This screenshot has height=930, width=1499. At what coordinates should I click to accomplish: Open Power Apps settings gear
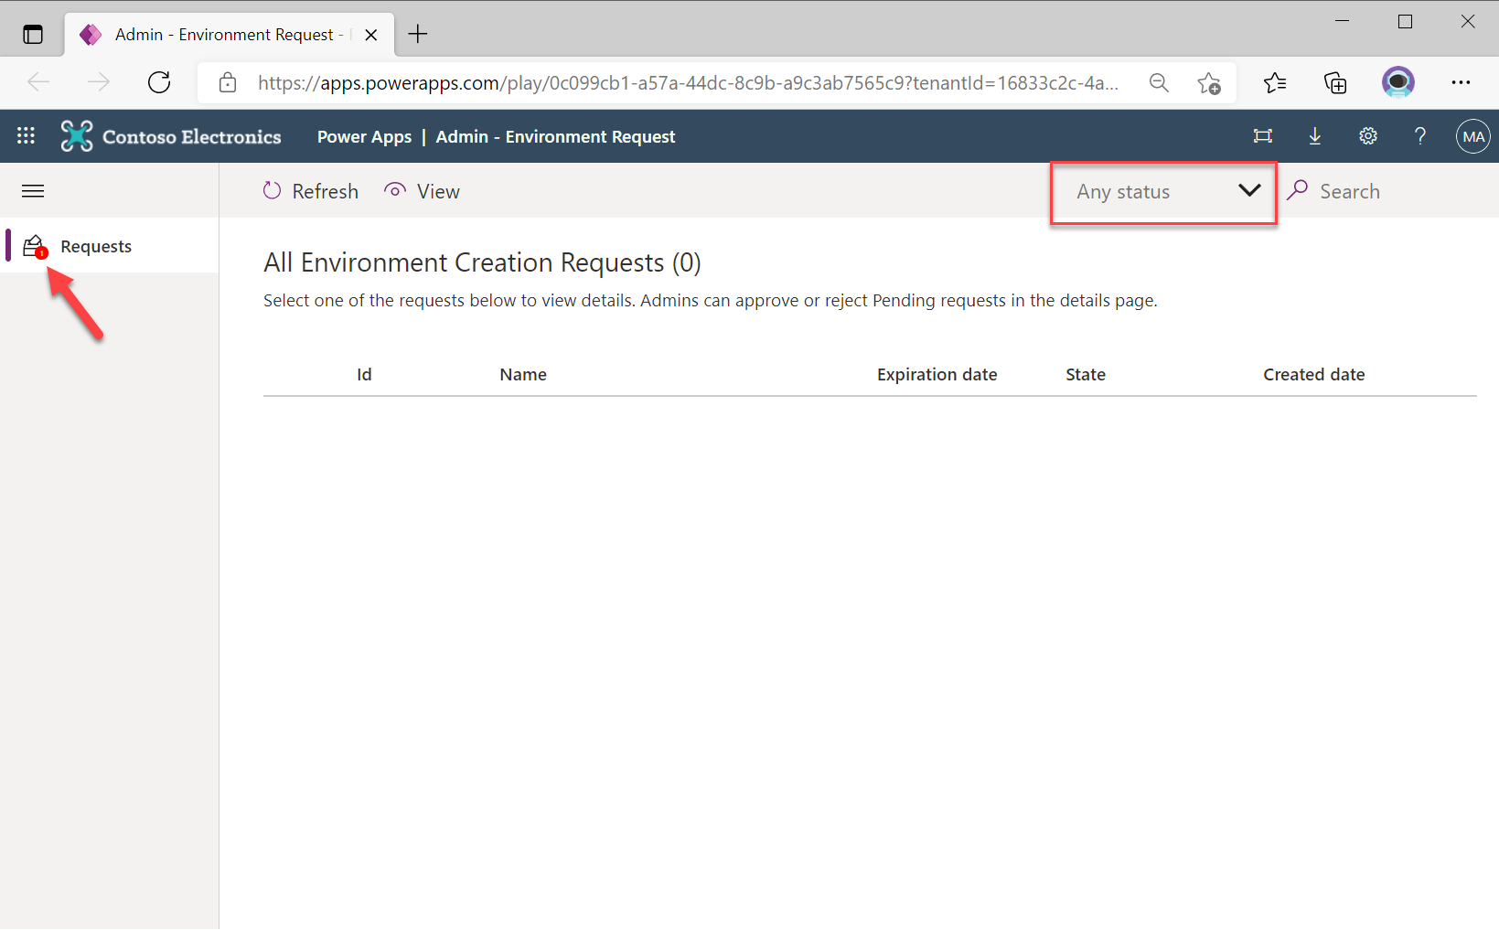point(1367,135)
